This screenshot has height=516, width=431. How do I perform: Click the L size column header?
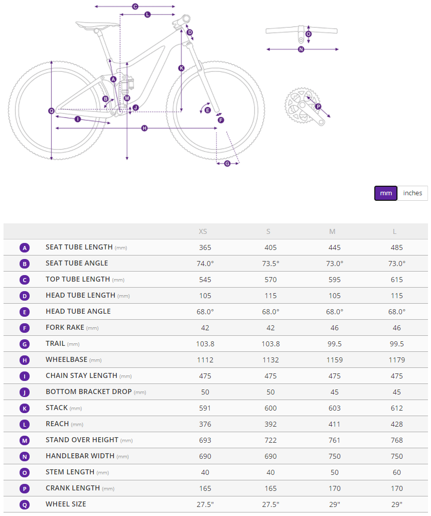pos(395,231)
